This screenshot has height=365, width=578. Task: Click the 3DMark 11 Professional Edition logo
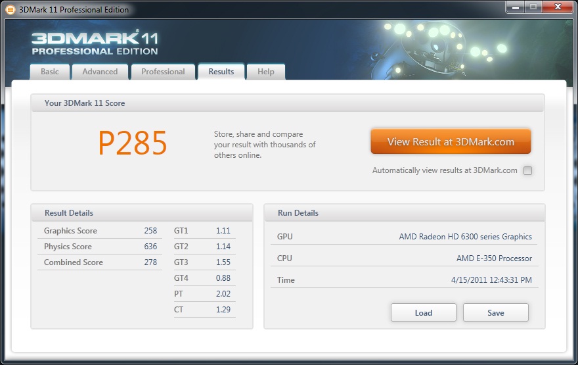tap(95, 43)
